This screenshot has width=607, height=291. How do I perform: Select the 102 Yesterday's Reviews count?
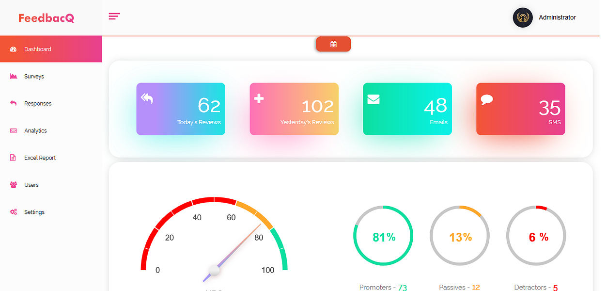pos(318,106)
